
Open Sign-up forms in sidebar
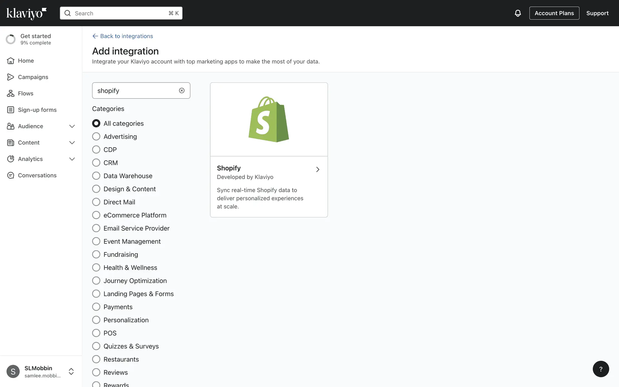[x=37, y=110]
